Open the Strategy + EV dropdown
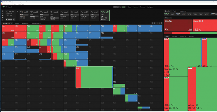This screenshot has height=112, width=217. coord(7,23)
